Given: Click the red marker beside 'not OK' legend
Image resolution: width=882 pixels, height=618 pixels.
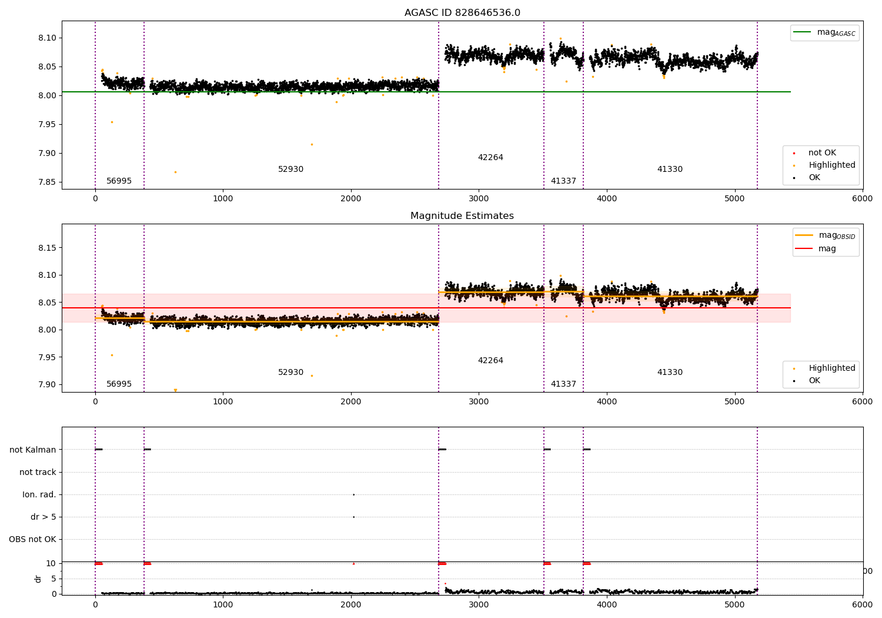Looking at the screenshot, I should pyautogui.click(x=794, y=154).
